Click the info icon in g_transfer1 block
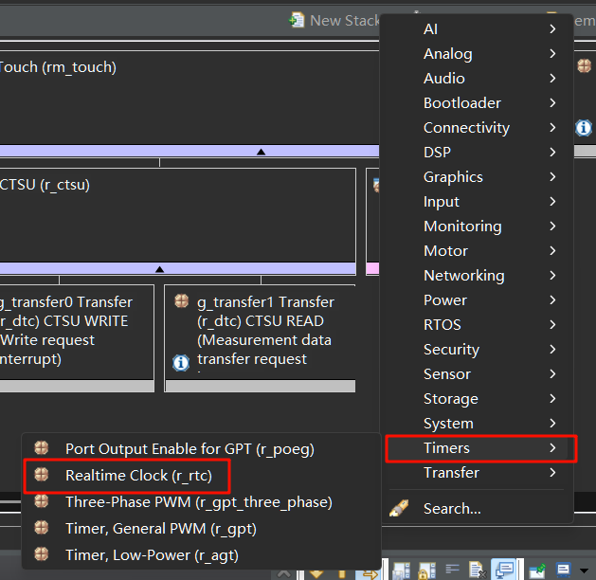This screenshot has height=580, width=596. (181, 363)
